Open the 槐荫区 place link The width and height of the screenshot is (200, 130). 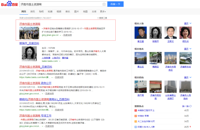pos(155,67)
